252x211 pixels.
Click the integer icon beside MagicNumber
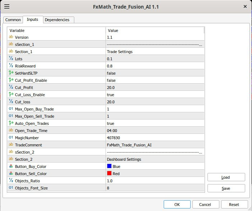11,138
